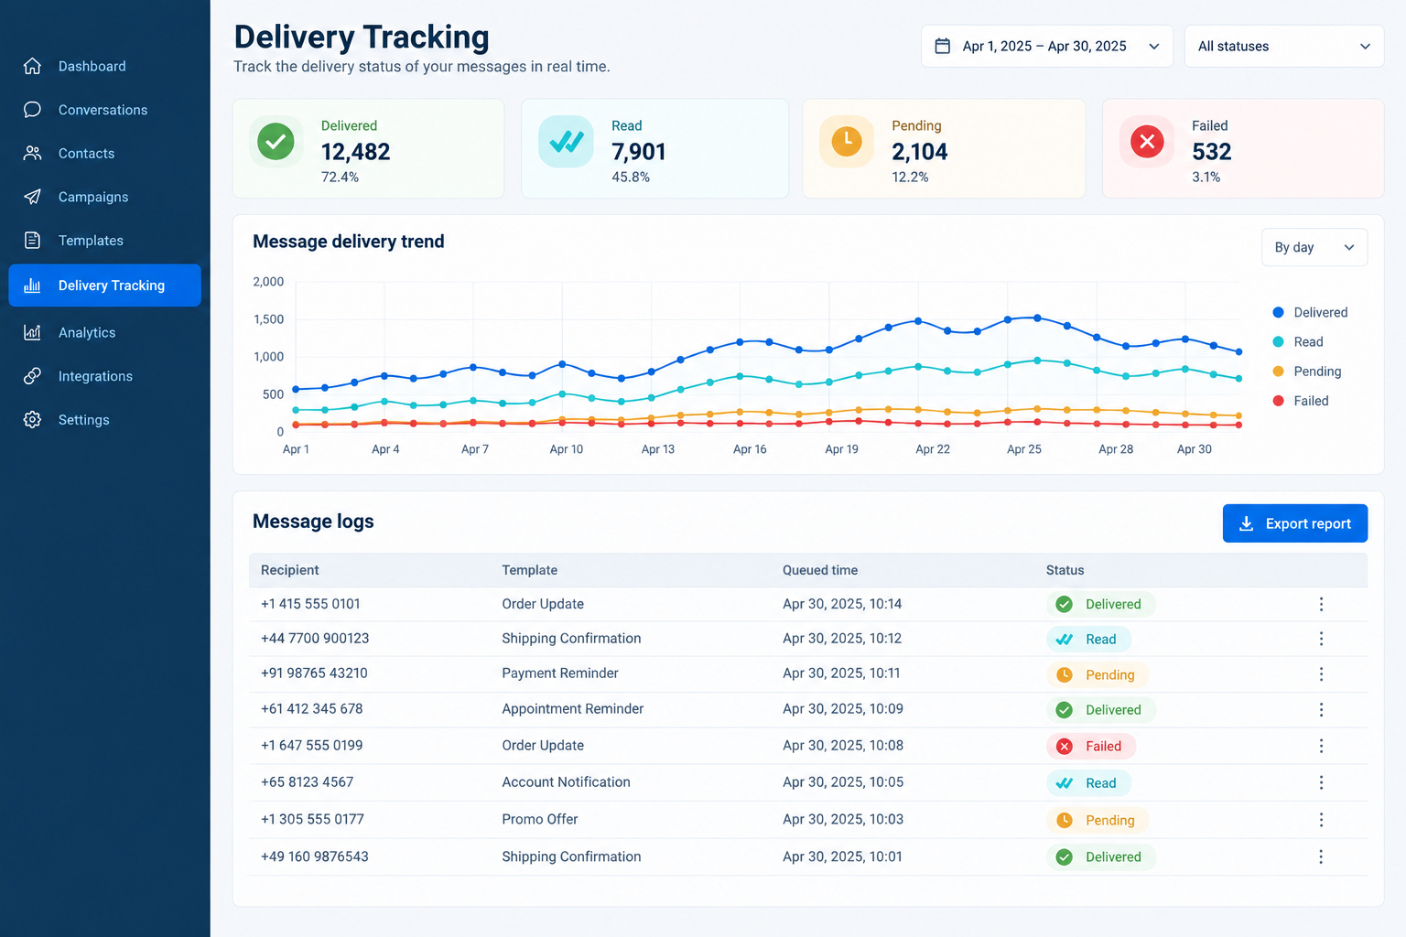1406x937 pixels.
Task: Open the By day grouping dropdown
Action: pyautogui.click(x=1314, y=247)
